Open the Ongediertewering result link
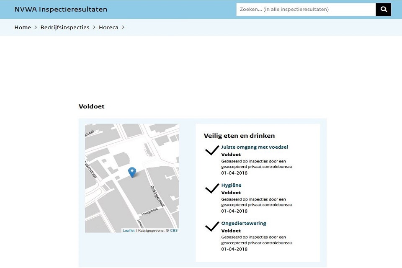 (244, 223)
